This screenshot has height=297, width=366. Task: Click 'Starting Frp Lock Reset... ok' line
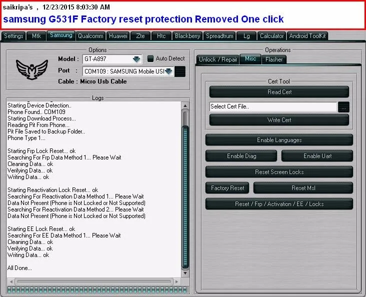coord(41,151)
